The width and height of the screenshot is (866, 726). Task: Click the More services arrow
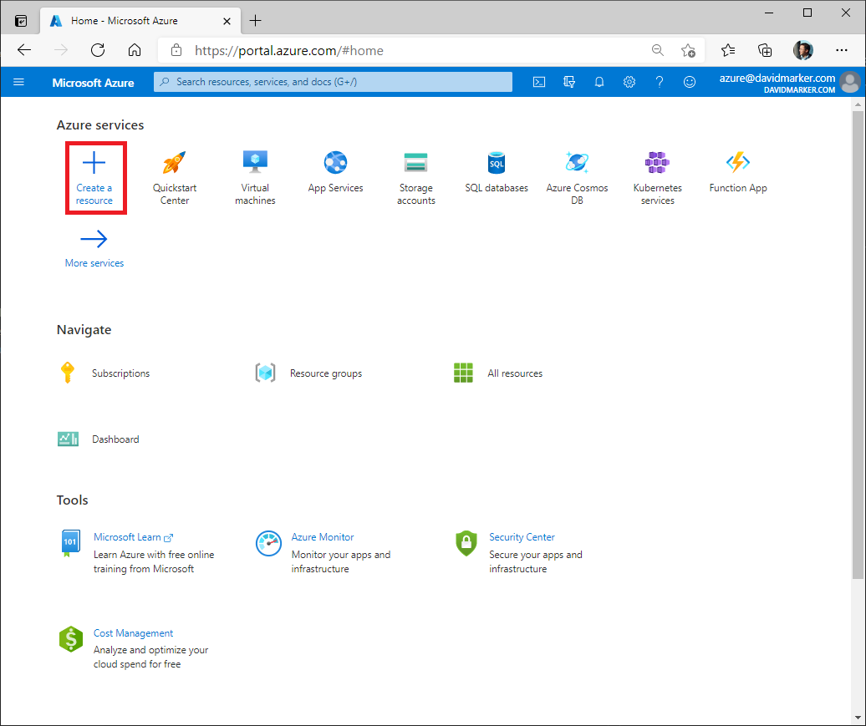coord(94,239)
